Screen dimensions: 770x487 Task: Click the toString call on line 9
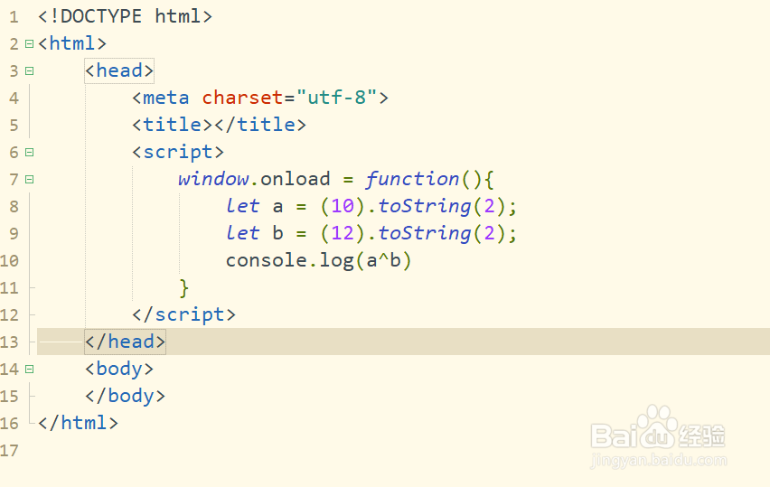425,233
